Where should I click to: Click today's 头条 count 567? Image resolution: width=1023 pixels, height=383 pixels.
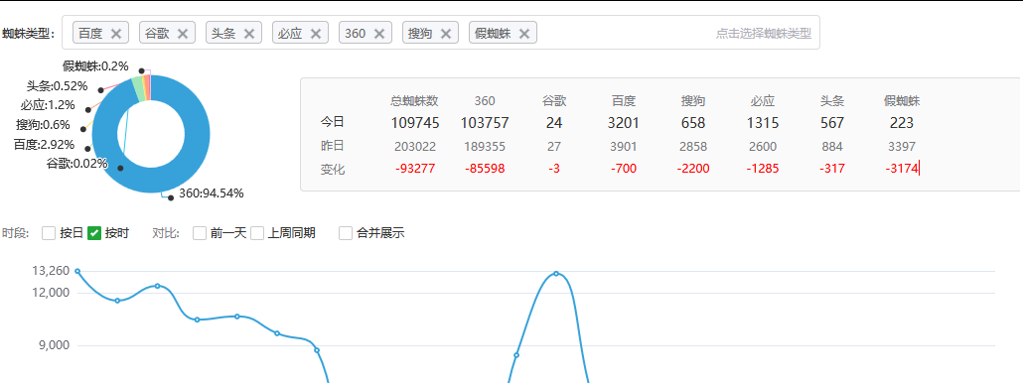tap(832, 122)
